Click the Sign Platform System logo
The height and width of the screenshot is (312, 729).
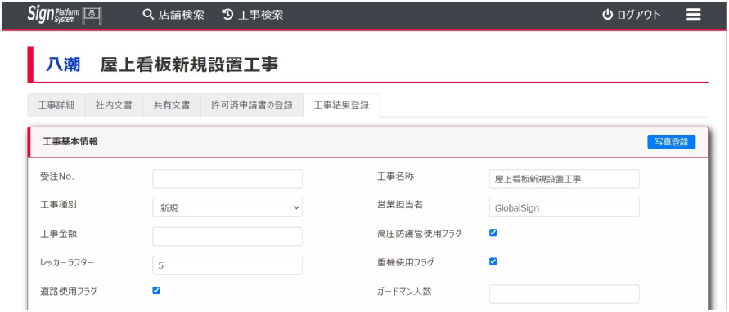[x=65, y=15]
